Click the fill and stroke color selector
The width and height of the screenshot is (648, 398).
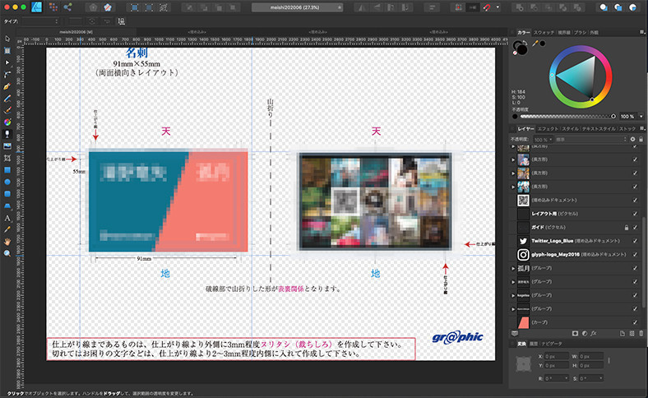[520, 48]
